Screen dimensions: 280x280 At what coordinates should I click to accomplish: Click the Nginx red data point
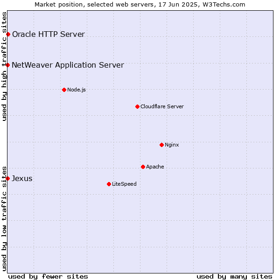click(x=161, y=145)
